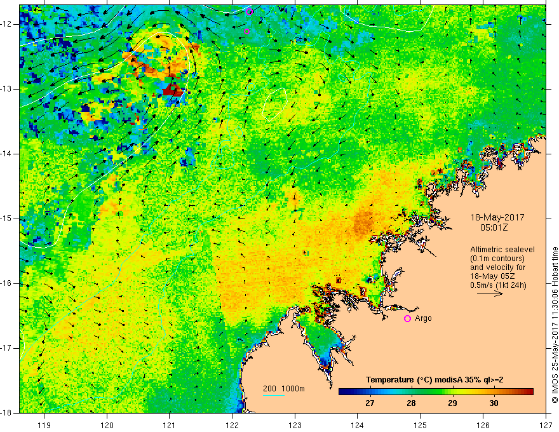The height and width of the screenshot is (432, 559).
Task: Click the magenta Argo circle in the legend
Action: pos(407,319)
